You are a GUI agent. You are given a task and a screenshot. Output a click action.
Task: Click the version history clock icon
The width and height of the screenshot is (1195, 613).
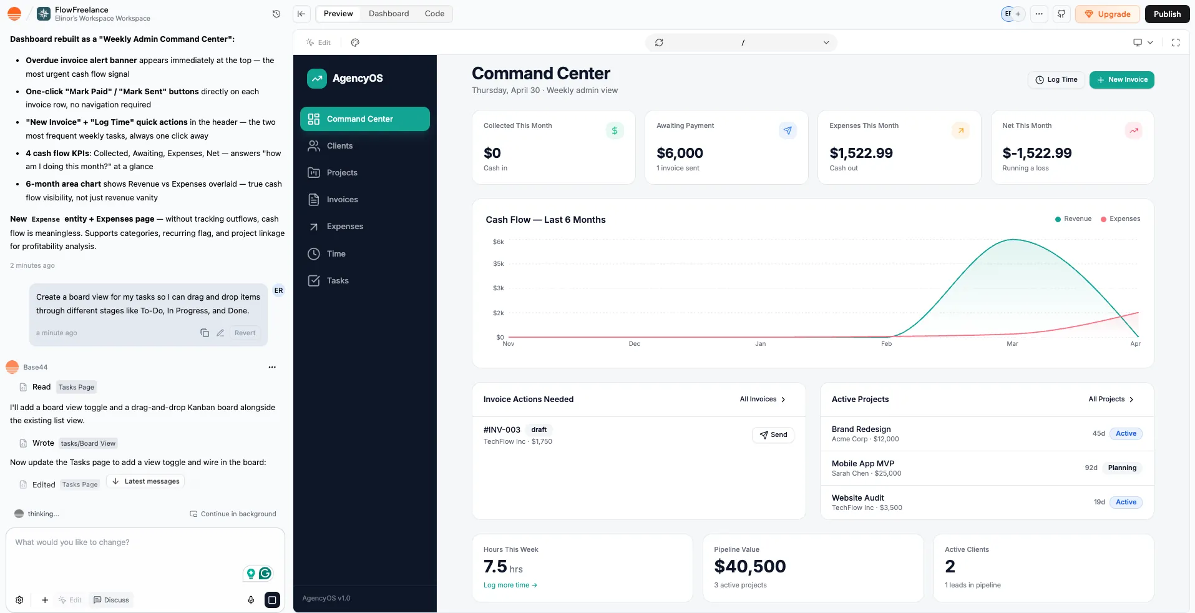[276, 14]
